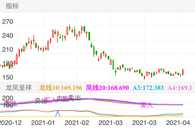Screen dimensions: 195x129
Task: Click the blue triangle signal marker
Action: [58, 114]
